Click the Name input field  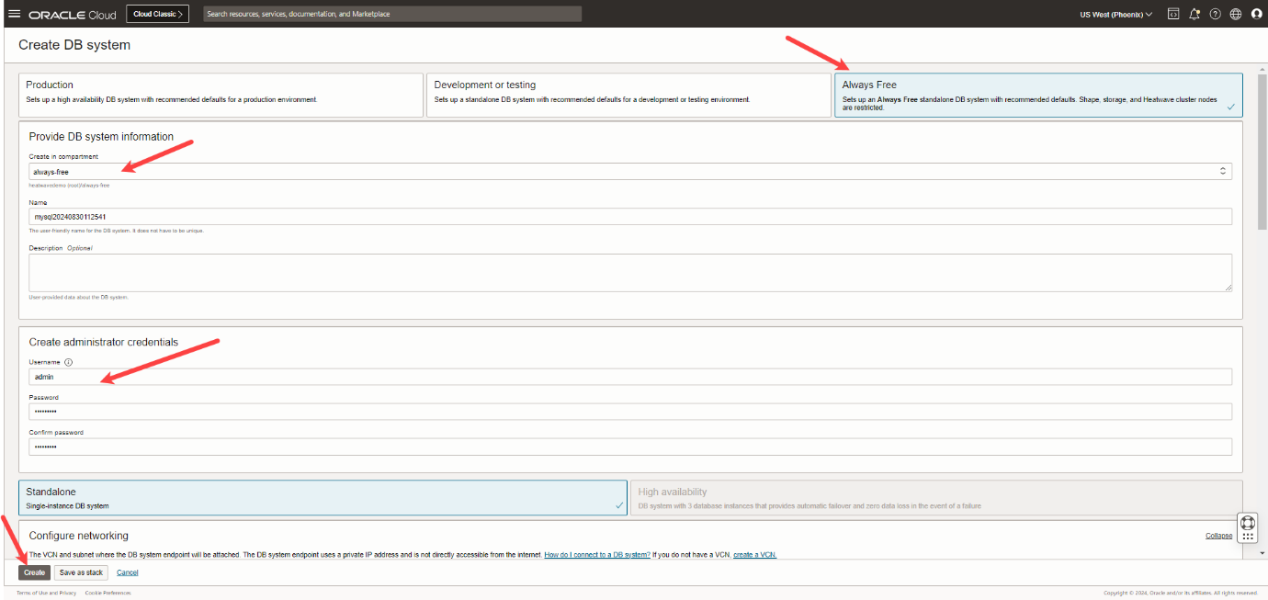[630, 217]
